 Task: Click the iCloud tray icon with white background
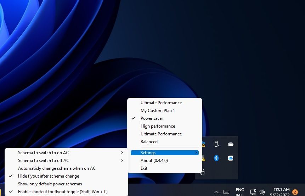[231, 158]
